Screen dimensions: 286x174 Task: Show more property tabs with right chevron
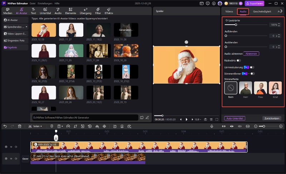coord(281,11)
